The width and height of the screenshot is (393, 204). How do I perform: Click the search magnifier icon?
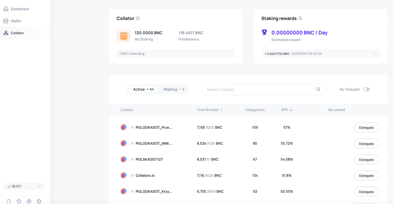pyautogui.click(x=318, y=89)
